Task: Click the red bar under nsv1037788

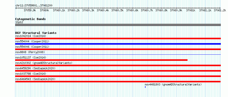Action: [x=118, y=76]
